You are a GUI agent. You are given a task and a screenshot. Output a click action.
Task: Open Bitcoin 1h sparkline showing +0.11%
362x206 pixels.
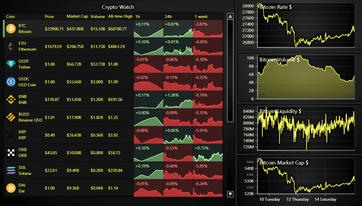coord(149,29)
